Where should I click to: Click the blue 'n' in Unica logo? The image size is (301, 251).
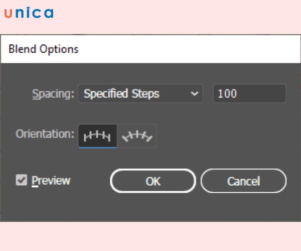click(x=19, y=14)
